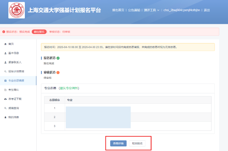Click the orange warning icon beside 审核状态

point(58,72)
